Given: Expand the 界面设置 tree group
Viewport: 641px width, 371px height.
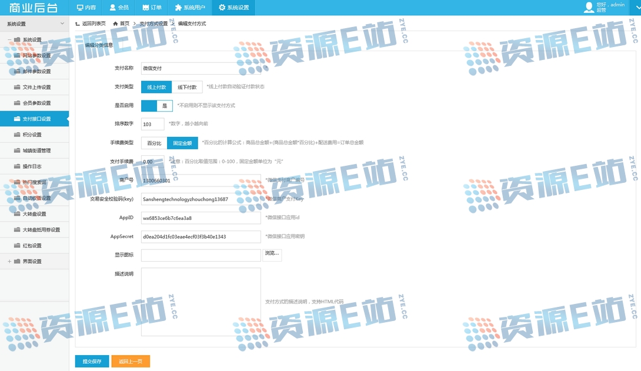Looking at the screenshot, I should tap(9, 261).
